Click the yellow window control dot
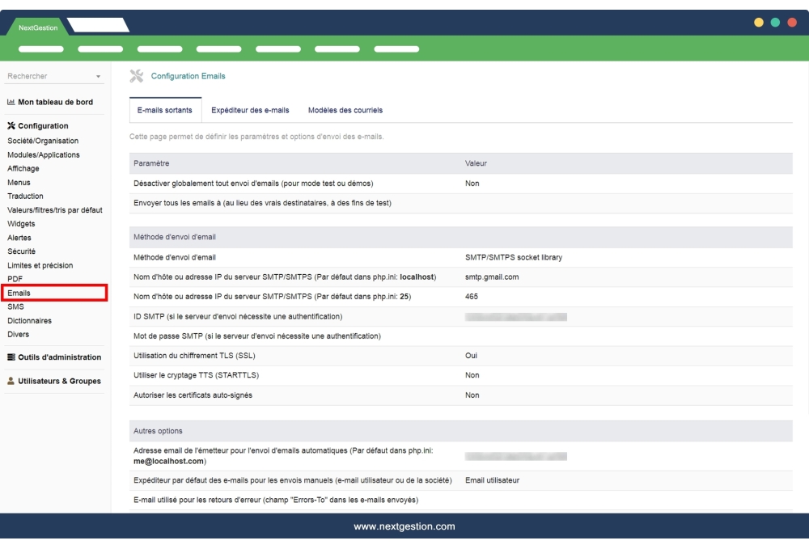This screenshot has width=809, height=549. pyautogui.click(x=758, y=23)
